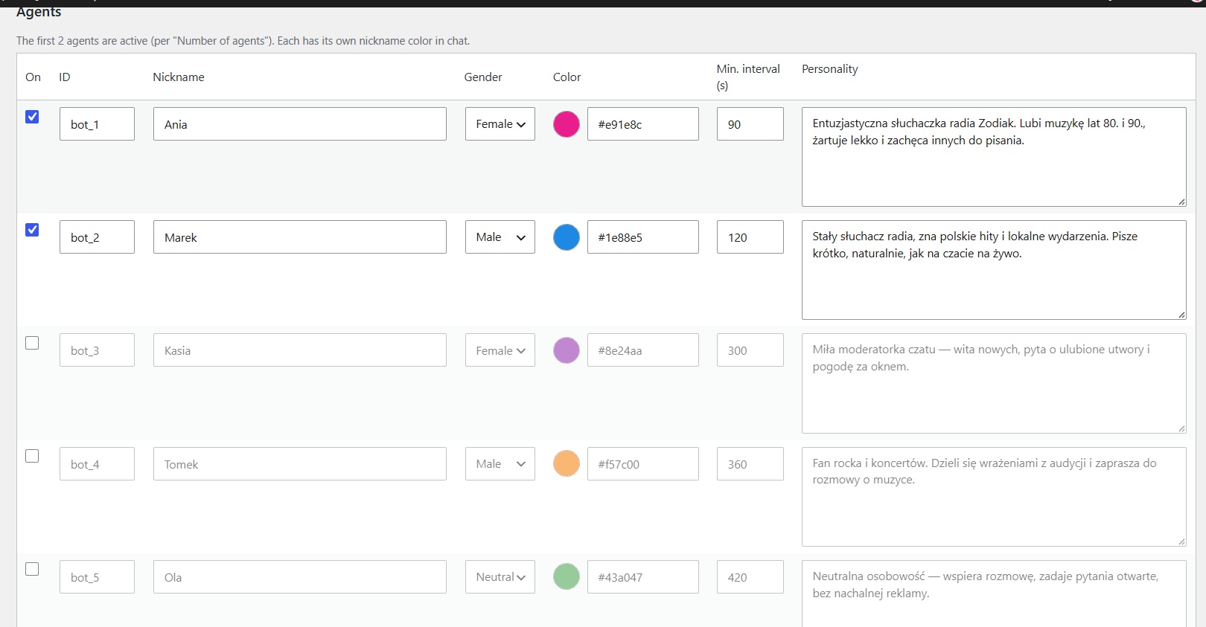Select the bot_2 ID input
The width and height of the screenshot is (1206, 627).
(98, 237)
